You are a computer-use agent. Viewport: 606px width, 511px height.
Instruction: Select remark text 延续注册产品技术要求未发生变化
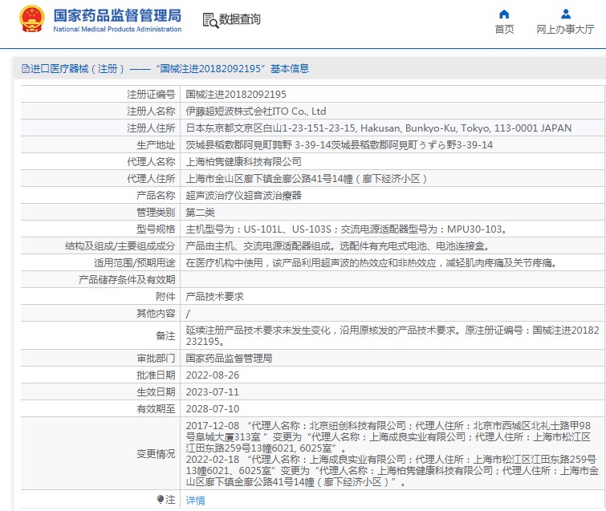[392, 335]
